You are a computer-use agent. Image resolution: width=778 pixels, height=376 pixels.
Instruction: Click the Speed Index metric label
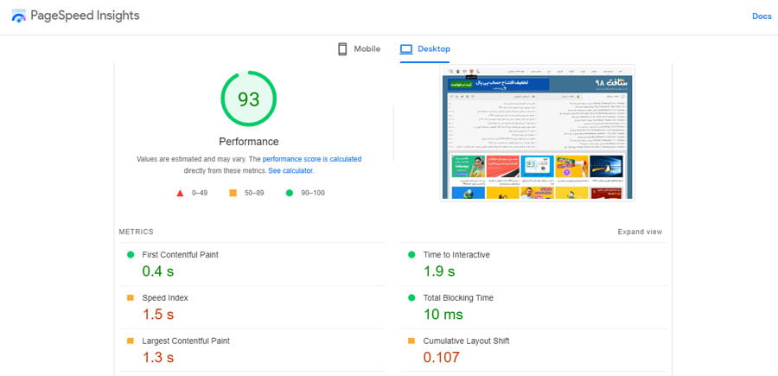165,297
